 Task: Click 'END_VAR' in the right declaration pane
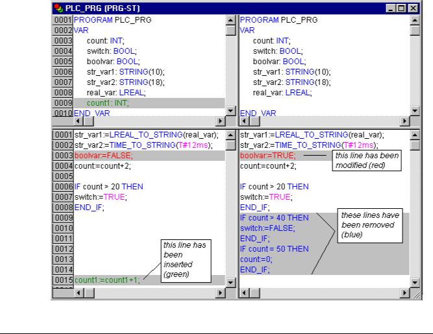coord(258,113)
